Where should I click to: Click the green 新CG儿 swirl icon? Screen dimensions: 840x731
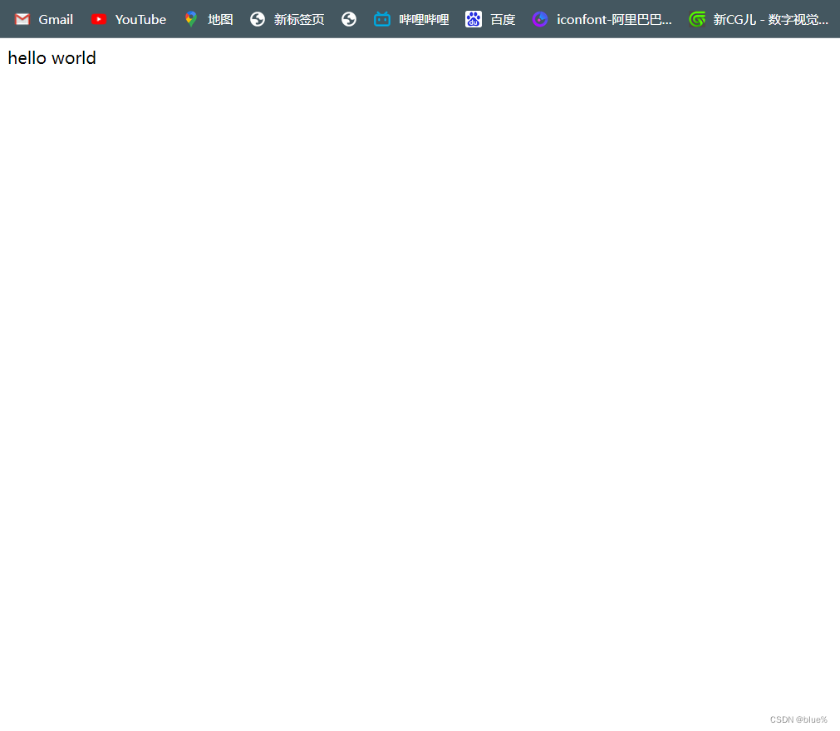click(x=697, y=19)
